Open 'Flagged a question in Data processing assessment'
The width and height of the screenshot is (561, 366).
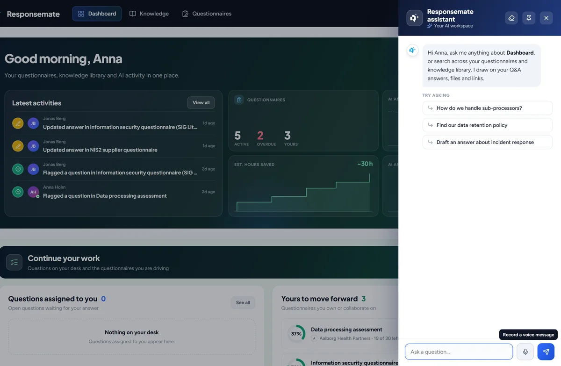tap(105, 196)
